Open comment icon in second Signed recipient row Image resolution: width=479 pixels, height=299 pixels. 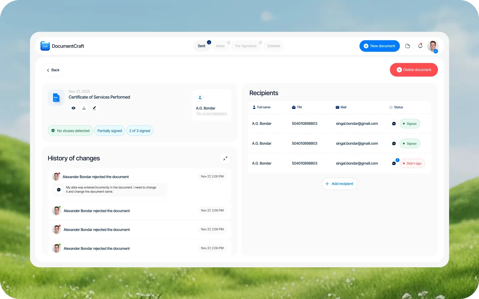[394, 144]
